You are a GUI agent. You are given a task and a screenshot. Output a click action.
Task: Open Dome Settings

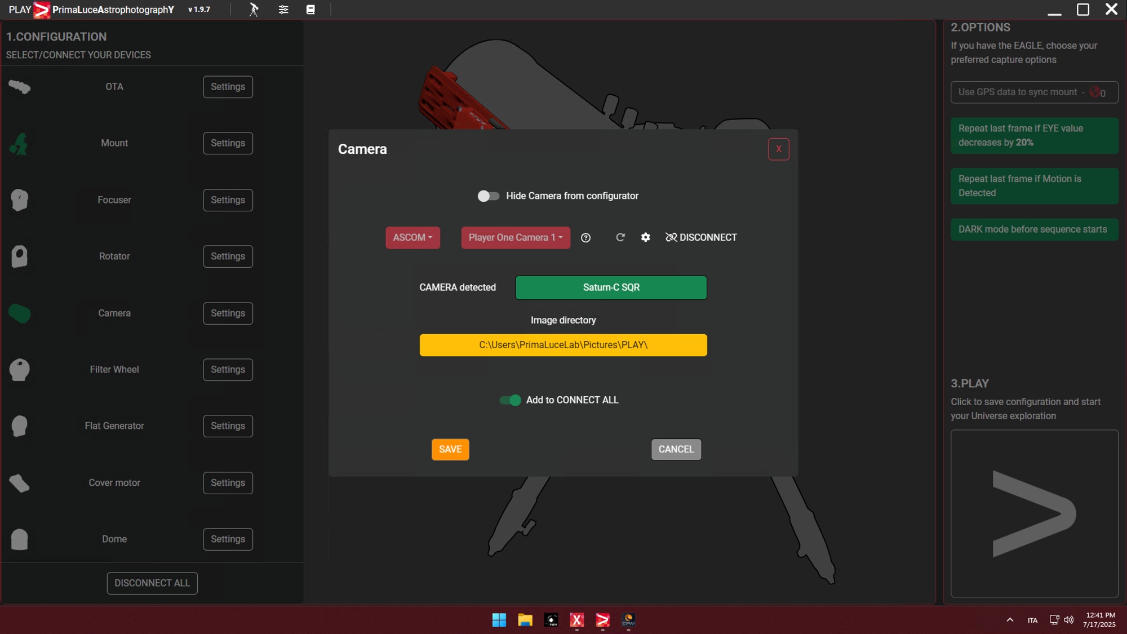[228, 539]
